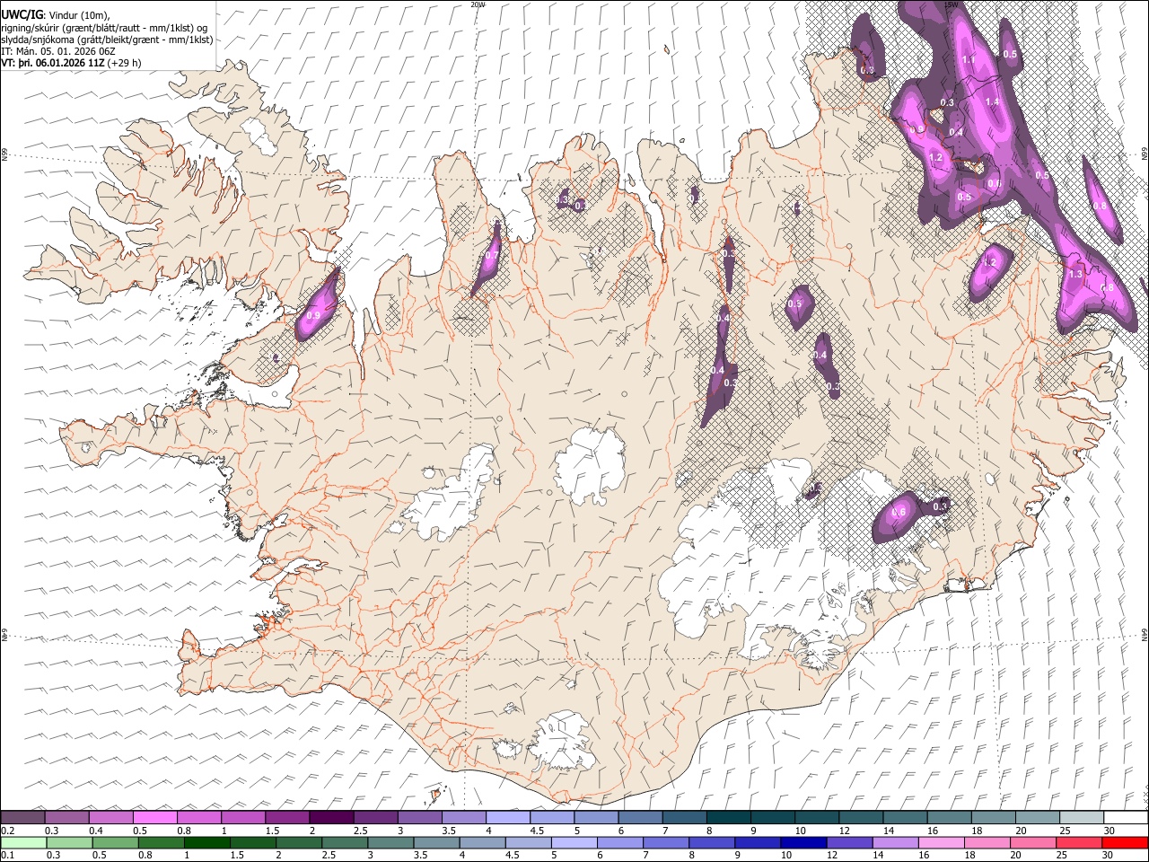This screenshot has height=862, width=1149.
Task: Click the 'rigning/skúrir' legend description line
Action: (x=104, y=28)
